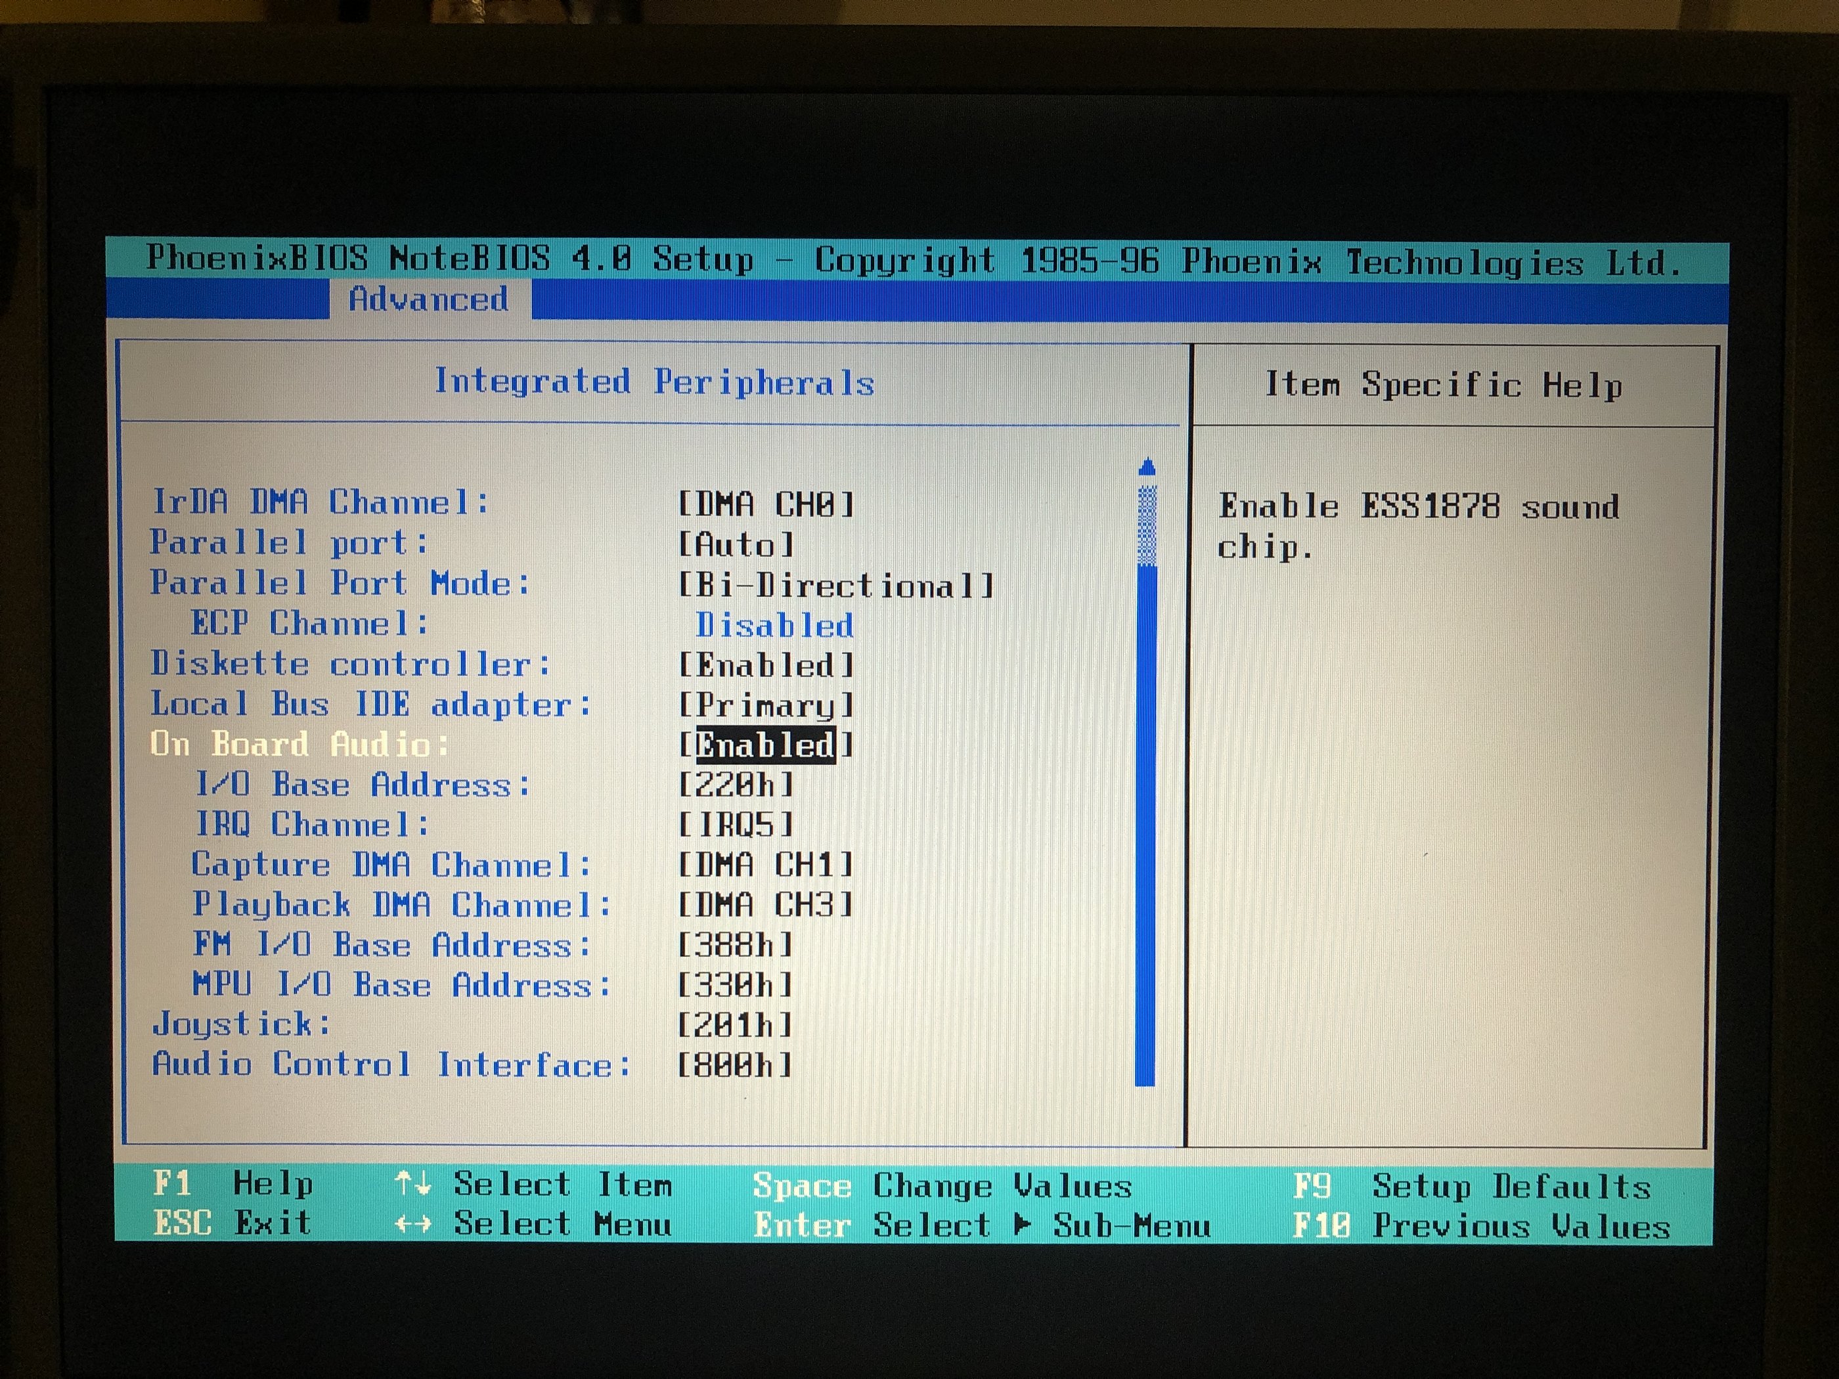Image resolution: width=1839 pixels, height=1379 pixels.
Task: Change IrDA DMA Channel CH0 value
Action: [766, 504]
